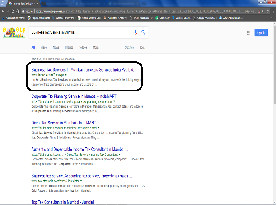Open the Grammarly bookmark

(163, 18)
